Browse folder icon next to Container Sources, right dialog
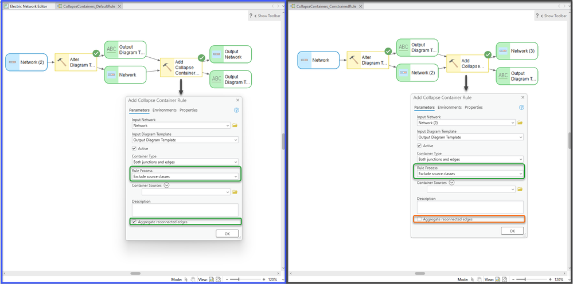The height and width of the screenshot is (284, 573). click(x=520, y=189)
